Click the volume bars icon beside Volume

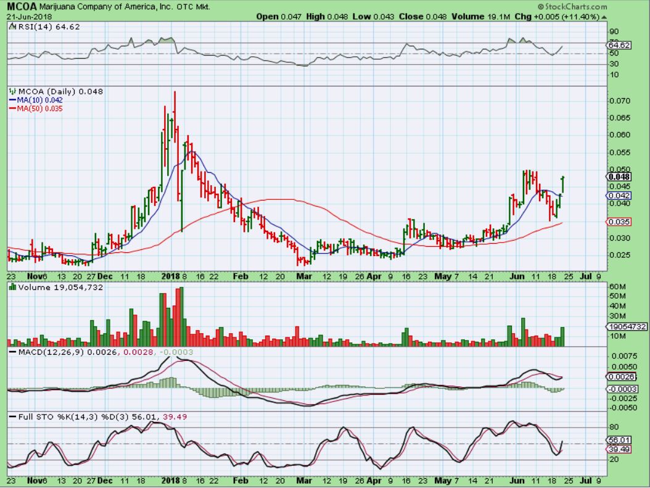(x=13, y=287)
